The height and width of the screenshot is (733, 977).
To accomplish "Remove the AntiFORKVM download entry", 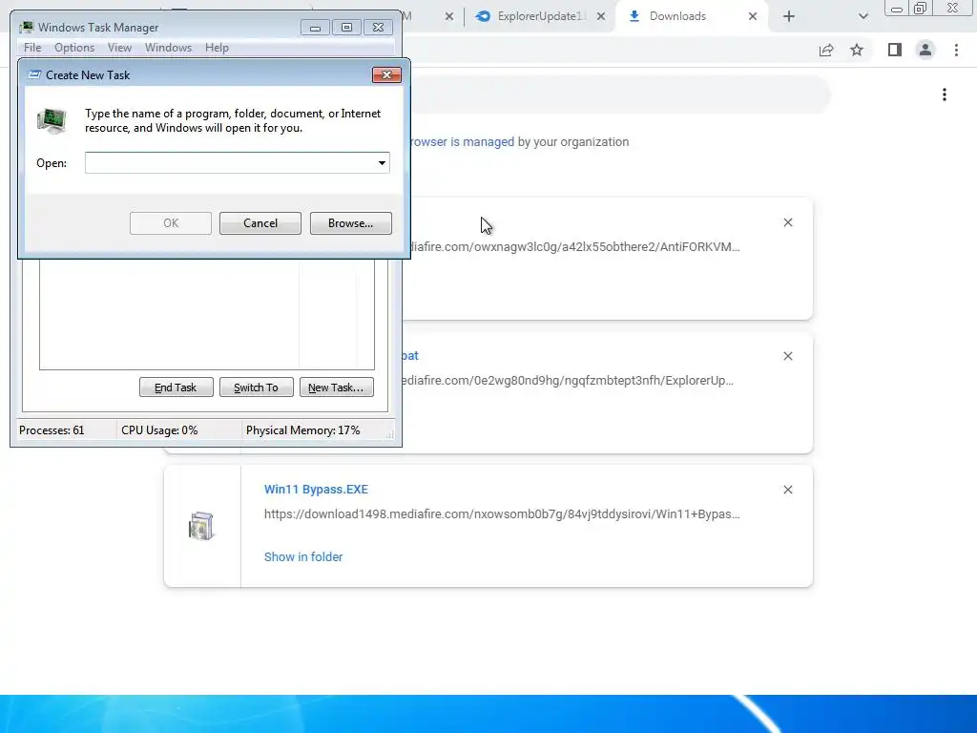I will pos(787,222).
